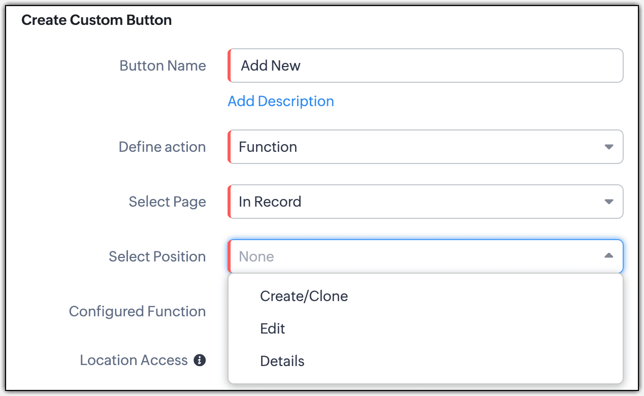Click the red required marker on Button Name
The width and height of the screenshot is (644, 396).
(230, 65)
